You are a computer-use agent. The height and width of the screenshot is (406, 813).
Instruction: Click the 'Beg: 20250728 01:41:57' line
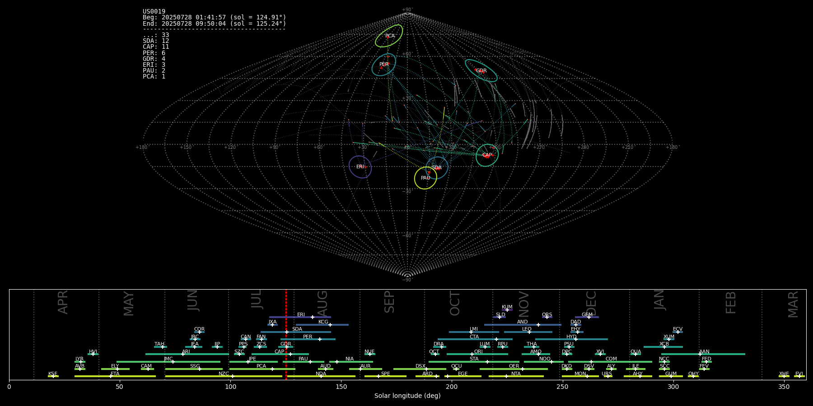(215, 18)
